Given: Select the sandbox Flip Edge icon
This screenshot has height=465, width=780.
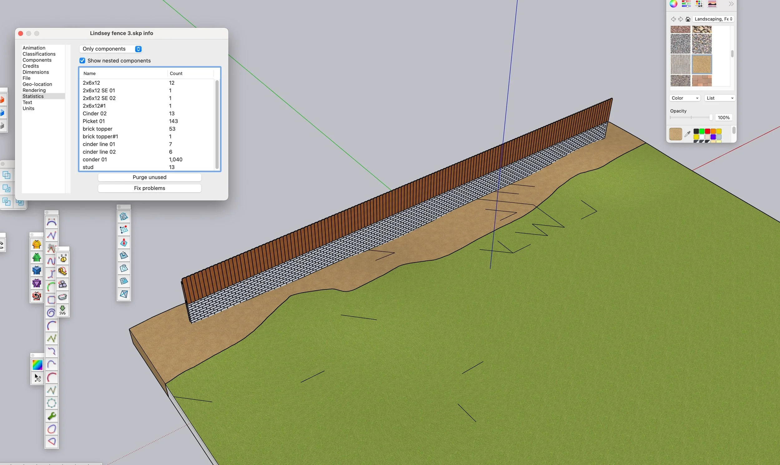Looking at the screenshot, I should click(124, 294).
